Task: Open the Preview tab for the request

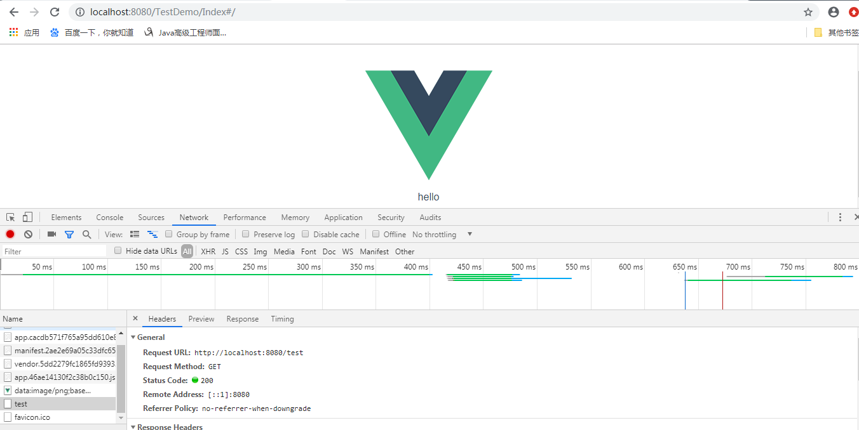Action: pyautogui.click(x=201, y=318)
